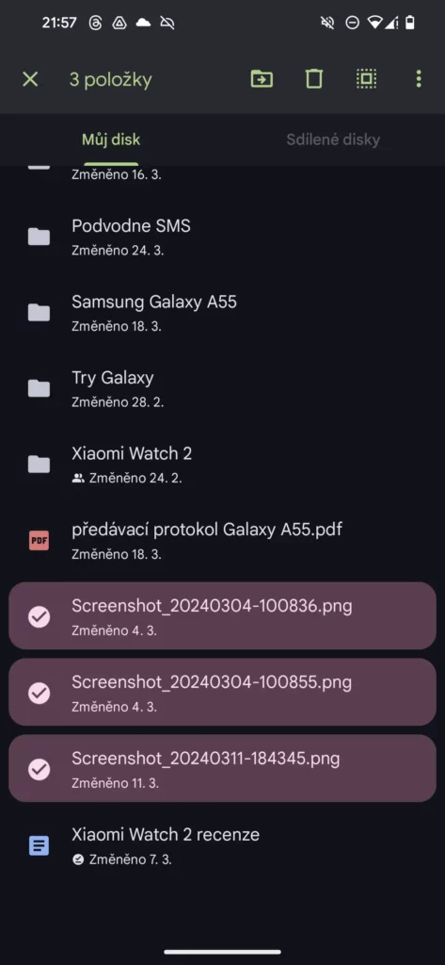
Task: Tap the move to folder icon
Action: pos(262,79)
